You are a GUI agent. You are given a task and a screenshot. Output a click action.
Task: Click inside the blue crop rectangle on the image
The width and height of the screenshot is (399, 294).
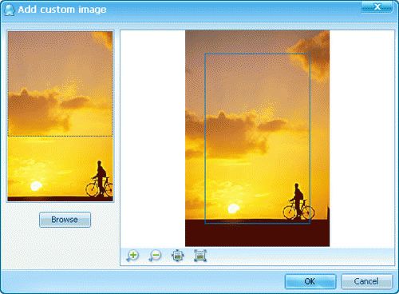tap(258, 138)
